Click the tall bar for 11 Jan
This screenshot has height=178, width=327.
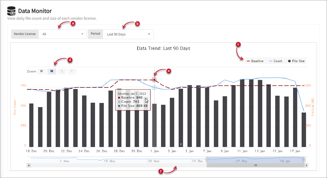242,111
